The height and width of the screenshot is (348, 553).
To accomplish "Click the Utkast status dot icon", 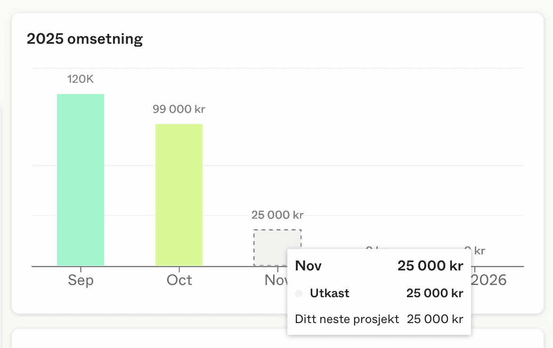I will pyautogui.click(x=298, y=293).
